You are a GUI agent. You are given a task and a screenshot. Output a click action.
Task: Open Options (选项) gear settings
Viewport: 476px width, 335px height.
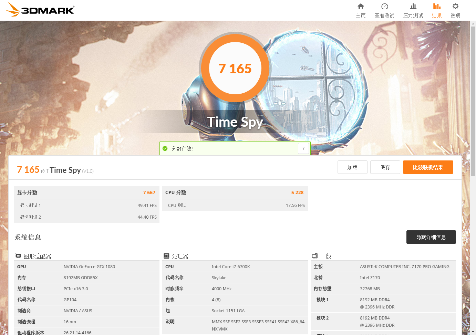[x=455, y=10]
